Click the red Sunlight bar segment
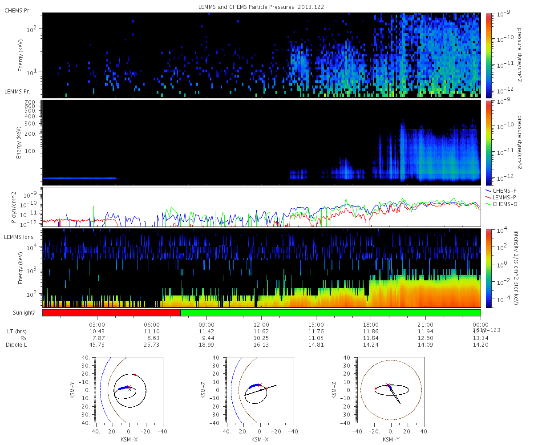 point(111,313)
